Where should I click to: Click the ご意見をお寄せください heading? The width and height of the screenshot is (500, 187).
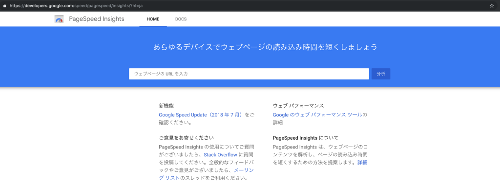click(x=186, y=138)
